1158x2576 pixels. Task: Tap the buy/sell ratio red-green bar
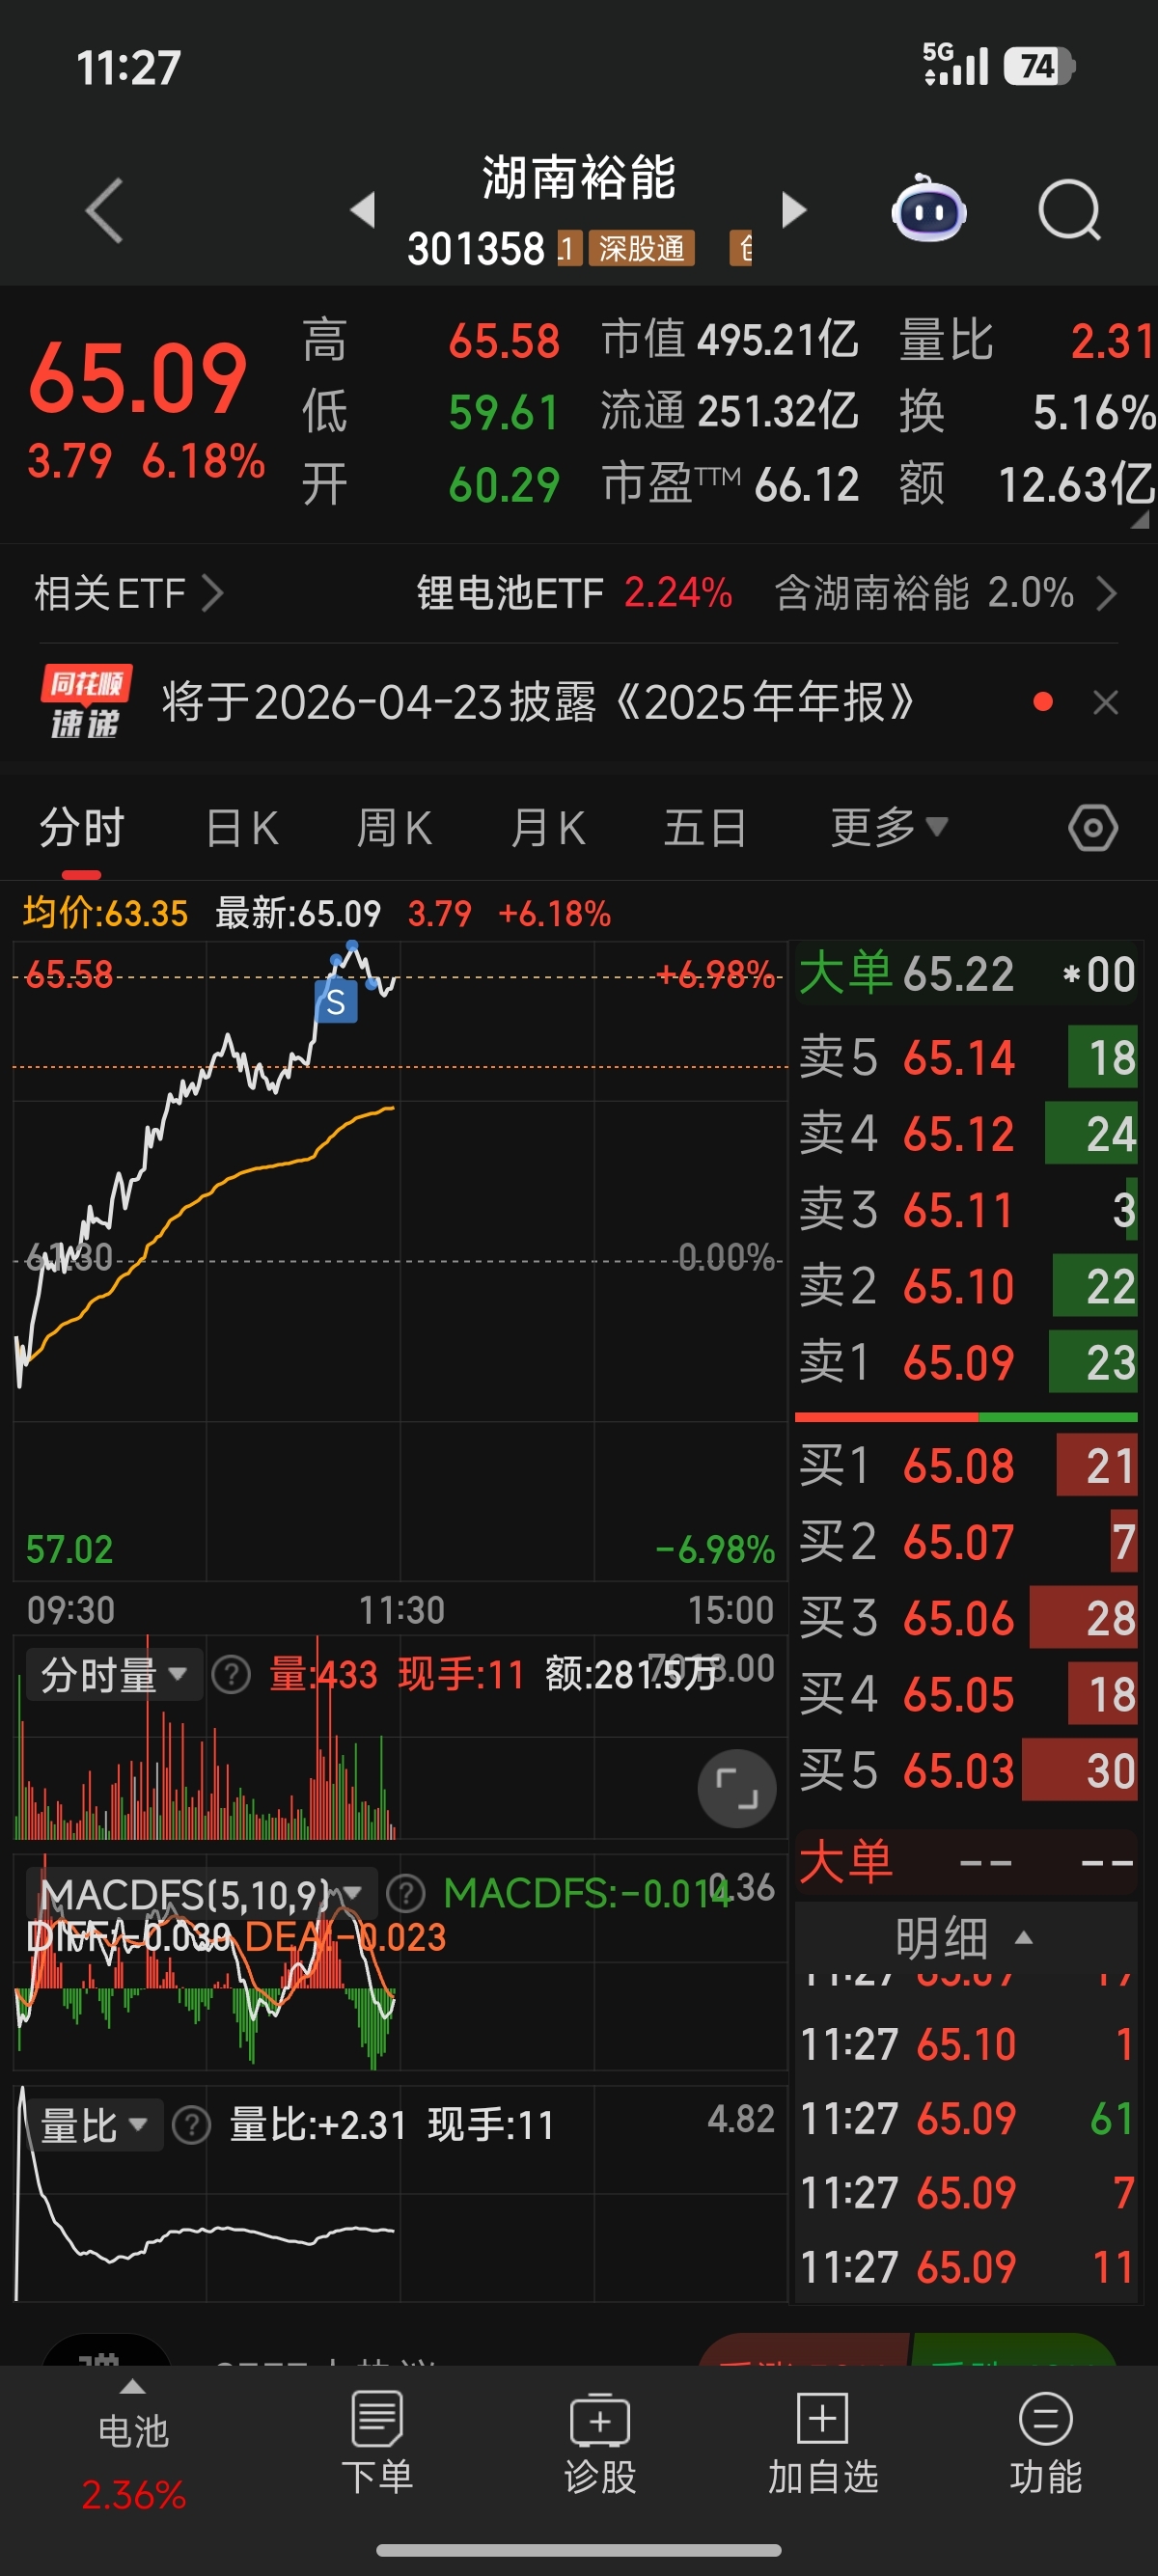click(966, 1417)
